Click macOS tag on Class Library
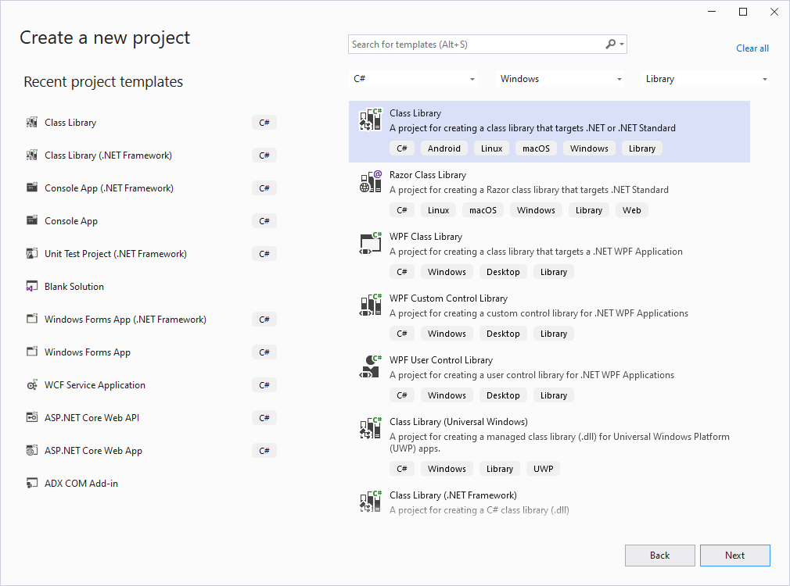This screenshot has width=790, height=586. pos(536,148)
